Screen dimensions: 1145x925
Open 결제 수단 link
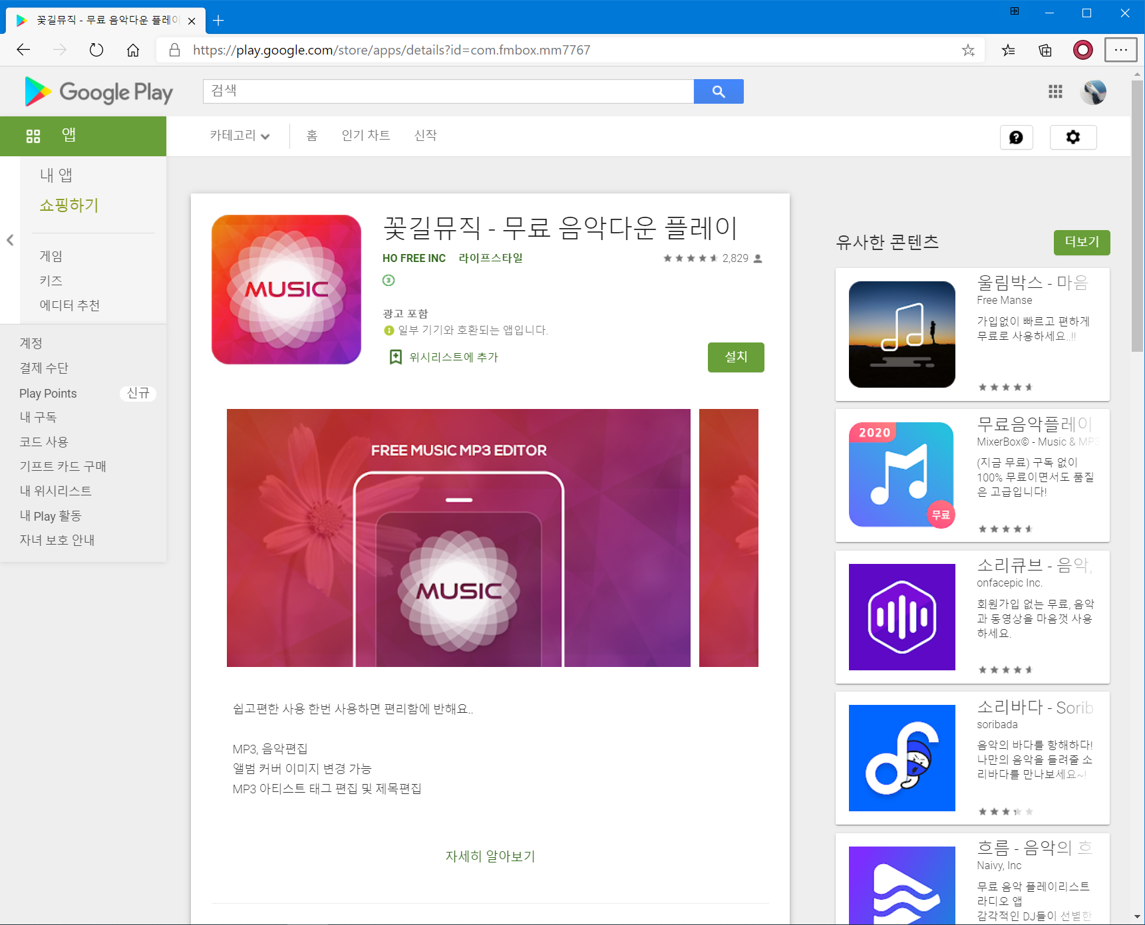pyautogui.click(x=44, y=368)
